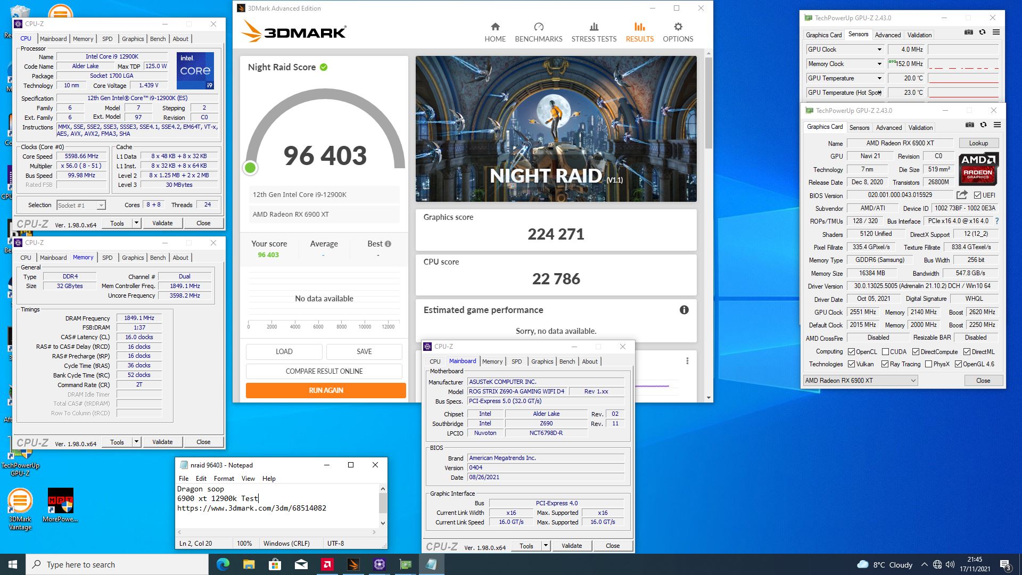Switch to the SPD tab in CPU-Z Mainboard window
1022x575 pixels.
click(516, 362)
